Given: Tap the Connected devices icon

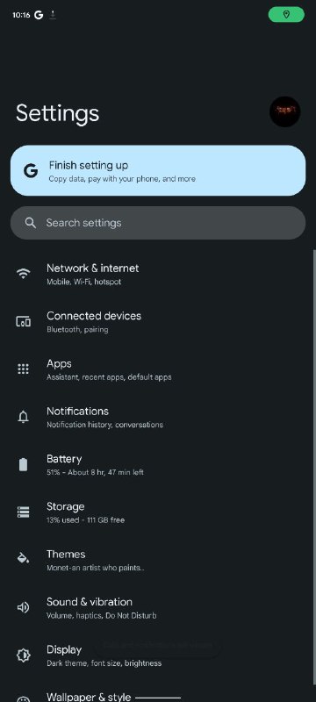Looking at the screenshot, I should click(24, 321).
